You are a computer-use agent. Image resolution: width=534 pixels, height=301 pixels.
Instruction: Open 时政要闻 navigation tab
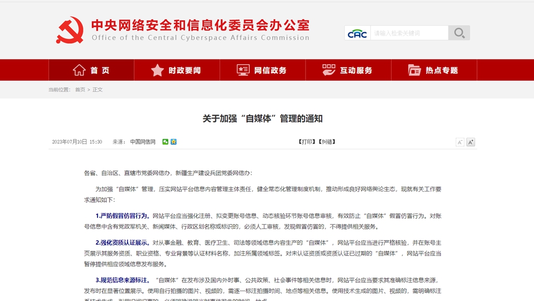pos(176,70)
